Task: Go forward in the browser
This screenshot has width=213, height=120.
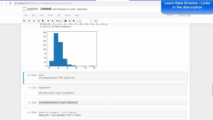Action: 6,3
